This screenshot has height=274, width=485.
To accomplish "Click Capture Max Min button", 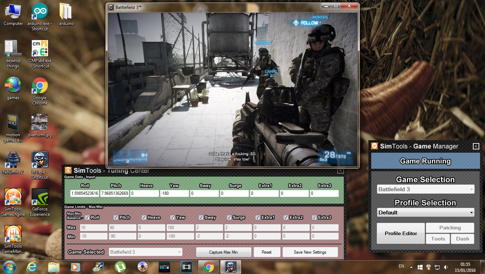I will point(224,252).
